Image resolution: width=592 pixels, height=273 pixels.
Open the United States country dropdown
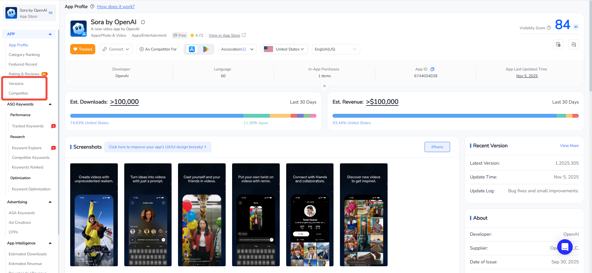pos(284,49)
